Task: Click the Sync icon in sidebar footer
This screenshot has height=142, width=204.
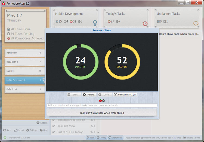Action: (x=4, y=130)
